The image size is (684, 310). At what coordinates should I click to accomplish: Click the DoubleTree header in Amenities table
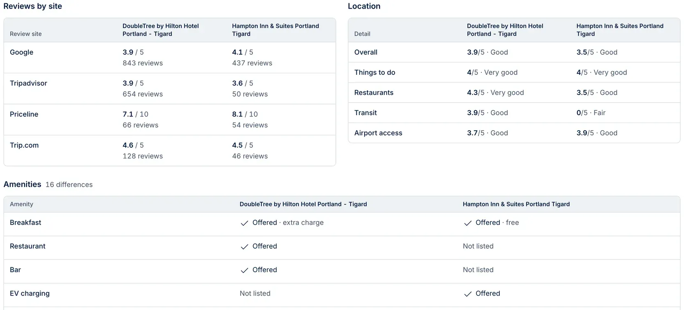pyautogui.click(x=303, y=204)
